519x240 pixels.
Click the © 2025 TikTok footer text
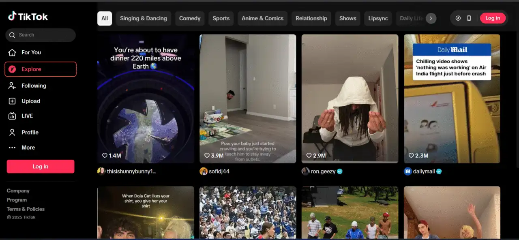point(21,217)
